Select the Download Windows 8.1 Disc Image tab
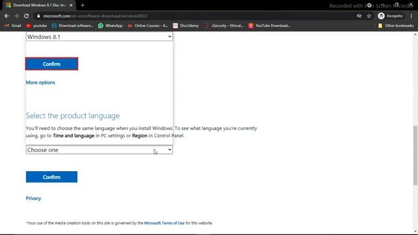The width and height of the screenshot is (418, 235). click(x=39, y=5)
